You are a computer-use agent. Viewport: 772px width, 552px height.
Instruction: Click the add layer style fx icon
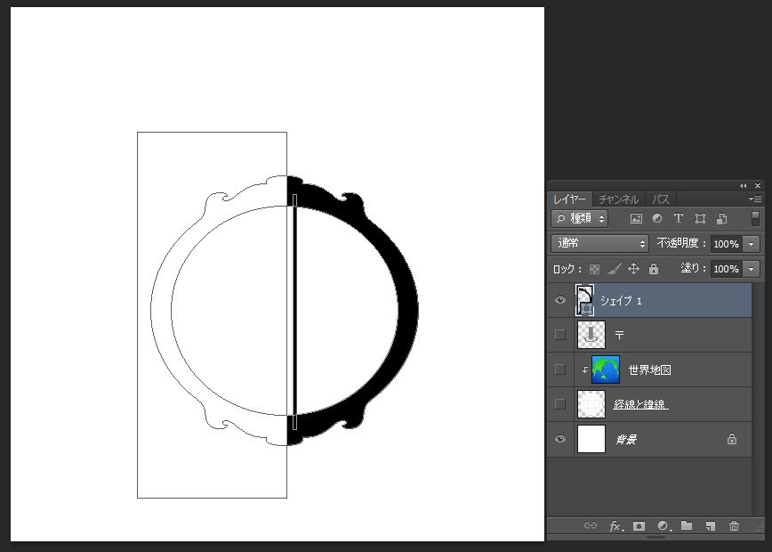[615, 526]
